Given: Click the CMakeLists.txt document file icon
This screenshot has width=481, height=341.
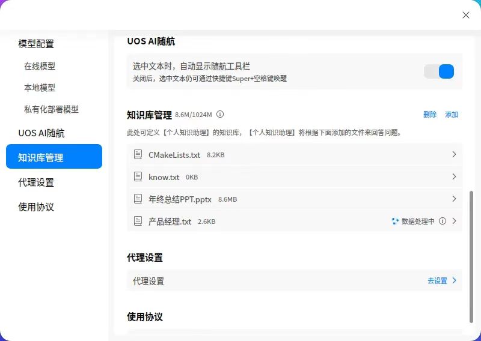Looking at the screenshot, I should 138,154.
